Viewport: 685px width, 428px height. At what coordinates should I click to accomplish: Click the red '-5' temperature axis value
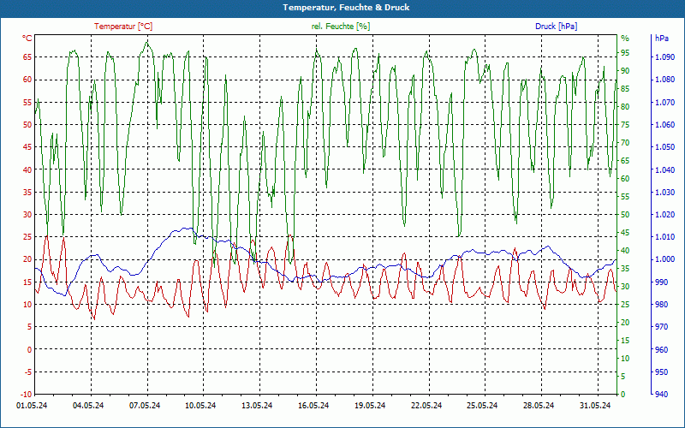28,372
